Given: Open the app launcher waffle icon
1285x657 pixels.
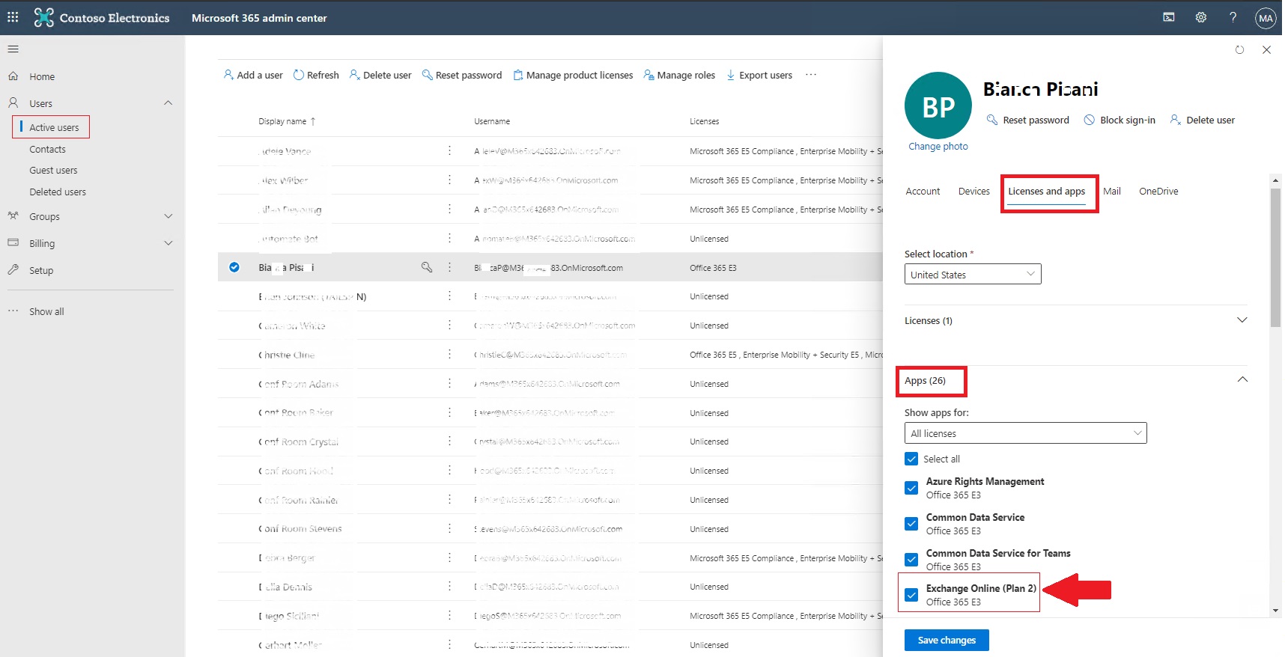Looking at the screenshot, I should click(13, 17).
